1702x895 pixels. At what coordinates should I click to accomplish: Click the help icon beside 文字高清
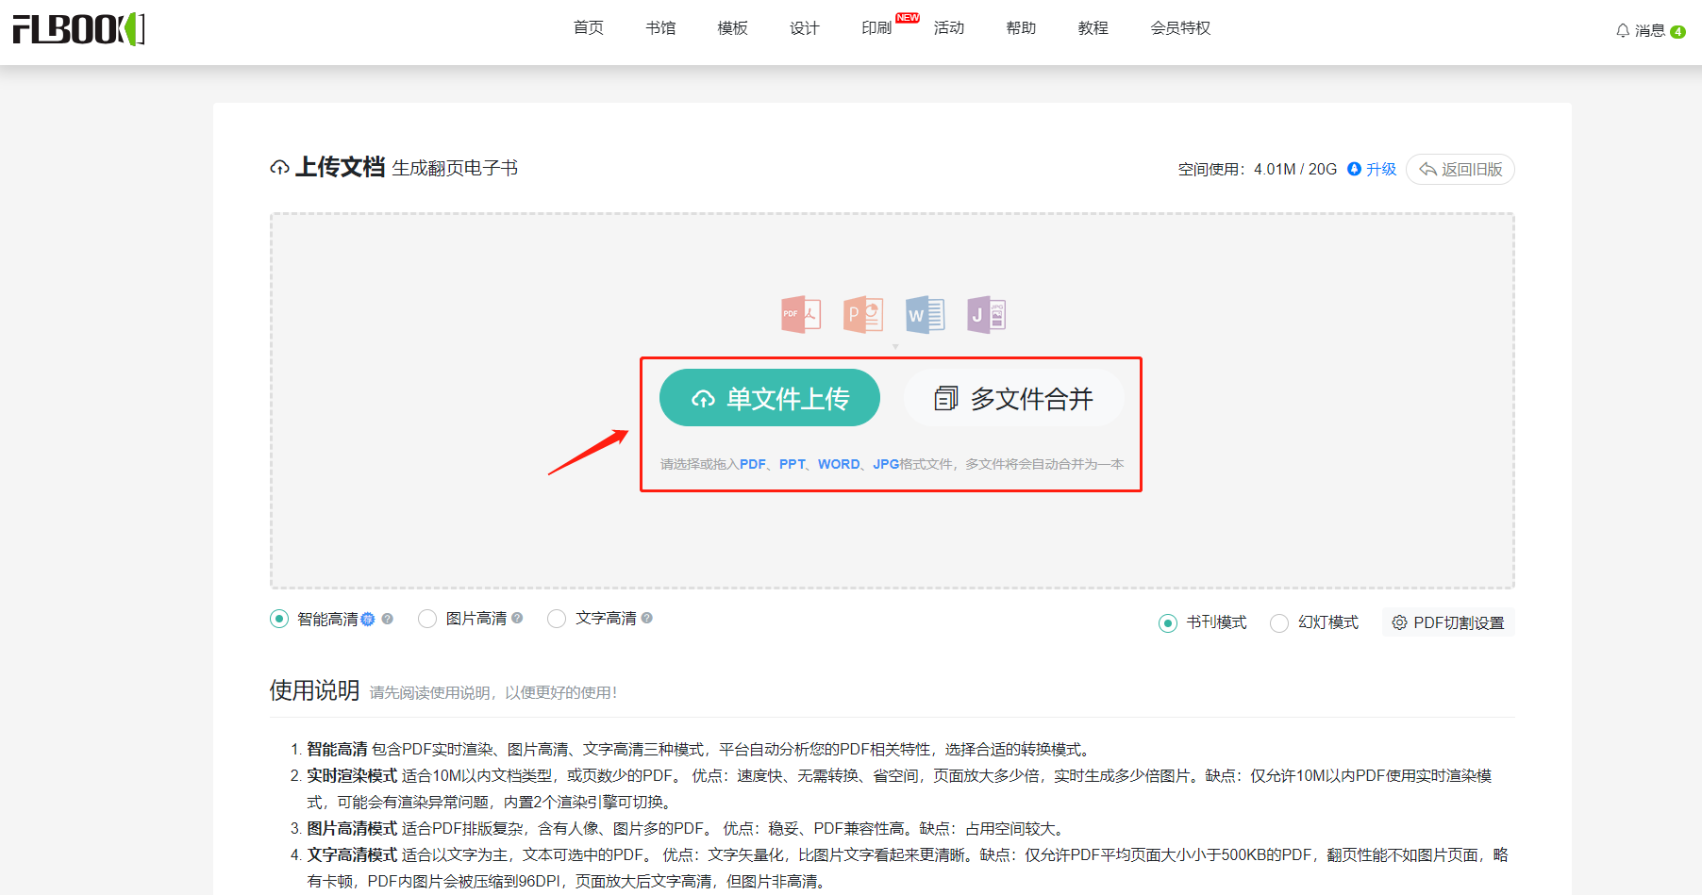click(x=647, y=618)
